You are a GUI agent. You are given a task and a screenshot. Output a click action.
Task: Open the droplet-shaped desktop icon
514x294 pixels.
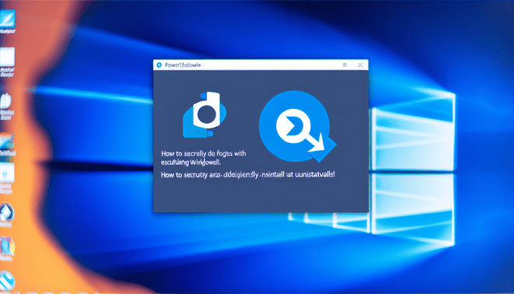6,213
